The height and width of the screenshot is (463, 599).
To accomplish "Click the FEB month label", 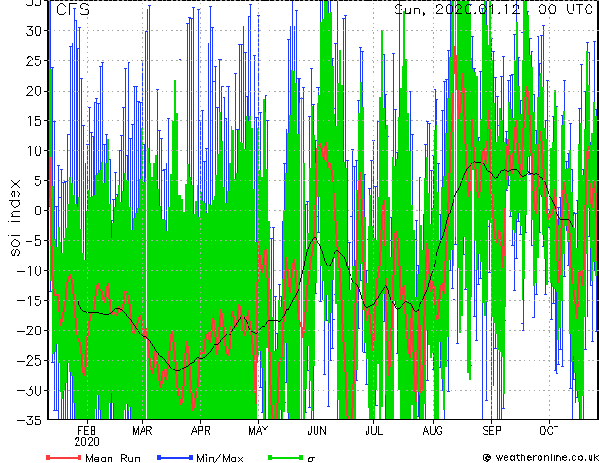I will pyautogui.click(x=87, y=431).
